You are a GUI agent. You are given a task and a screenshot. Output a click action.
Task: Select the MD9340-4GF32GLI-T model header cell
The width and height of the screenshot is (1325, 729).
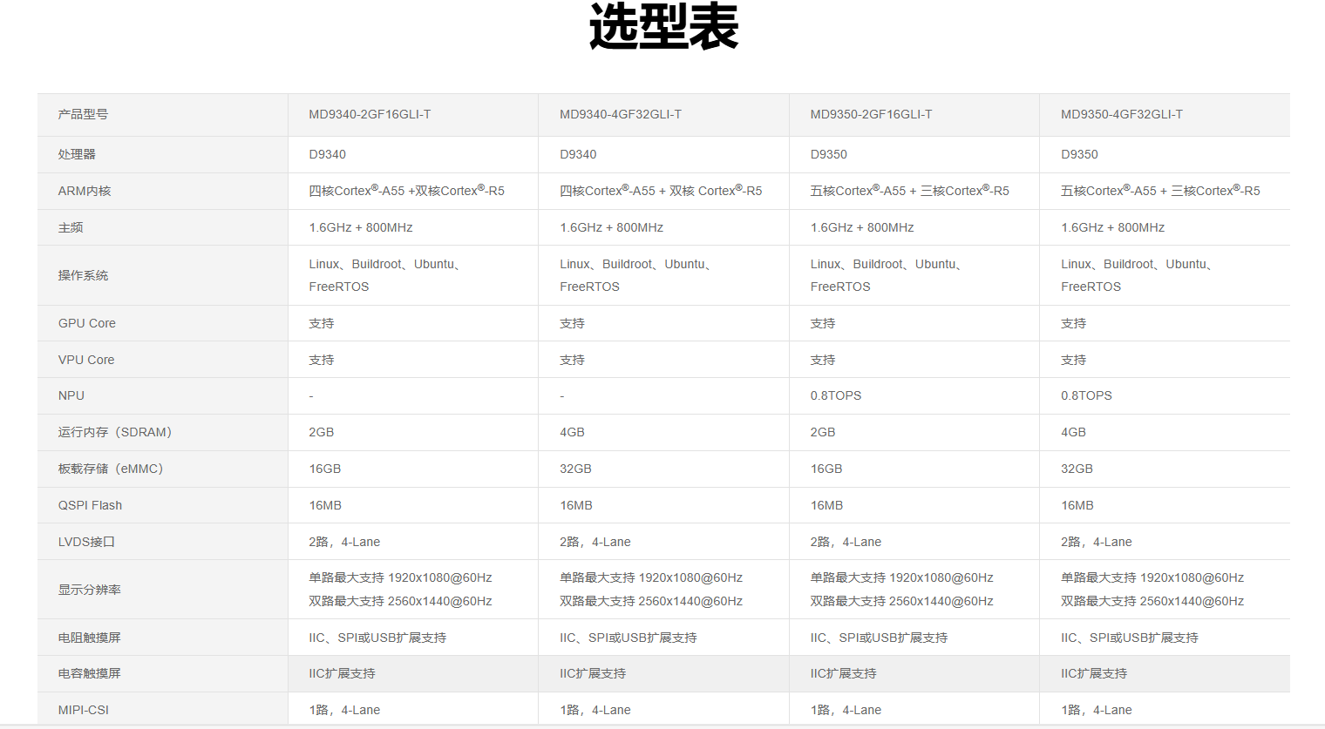620,114
